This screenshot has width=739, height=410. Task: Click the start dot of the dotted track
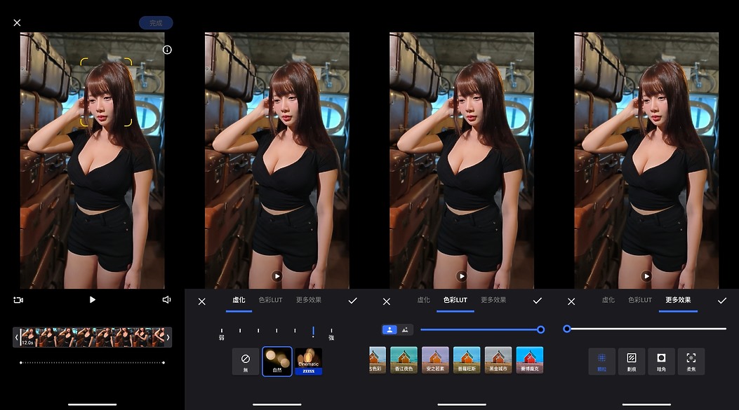pos(21,363)
